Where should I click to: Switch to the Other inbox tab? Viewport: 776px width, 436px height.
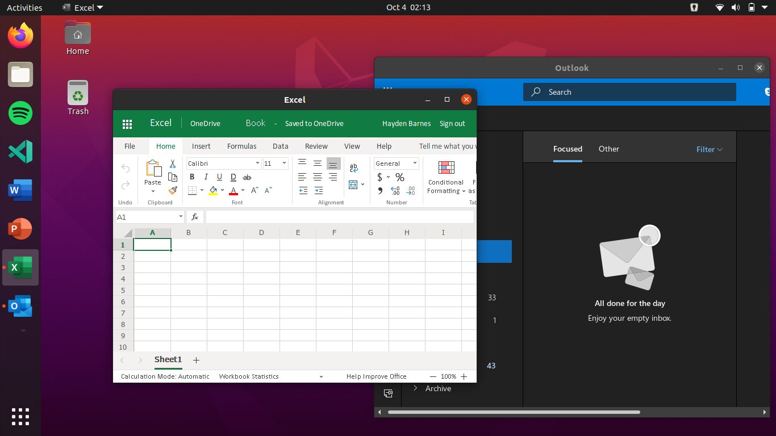608,149
